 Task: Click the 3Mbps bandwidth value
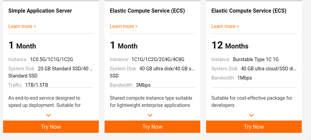pos(143,85)
